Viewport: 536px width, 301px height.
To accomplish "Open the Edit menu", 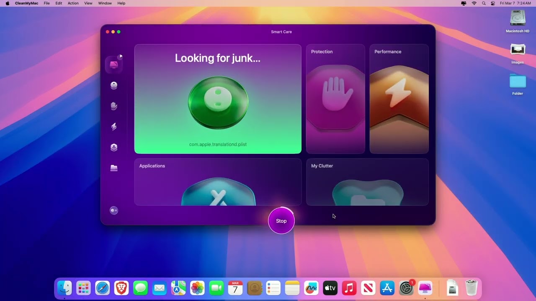I will (x=59, y=3).
